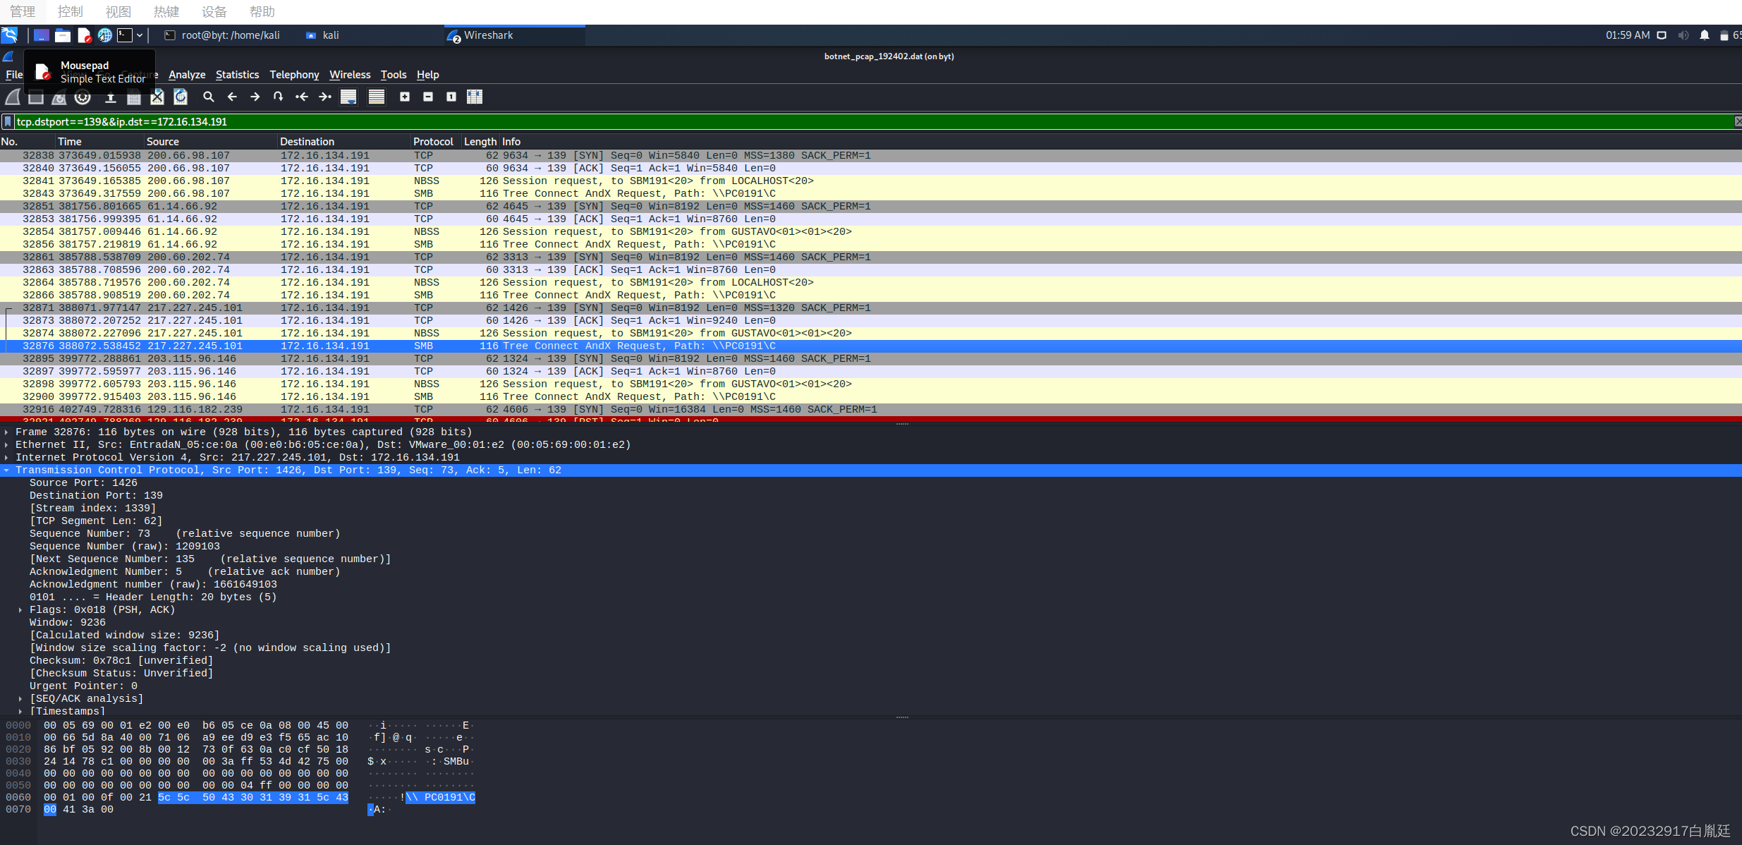Open terminal dropdown arrow in panel
1742x845 pixels.
(x=140, y=35)
